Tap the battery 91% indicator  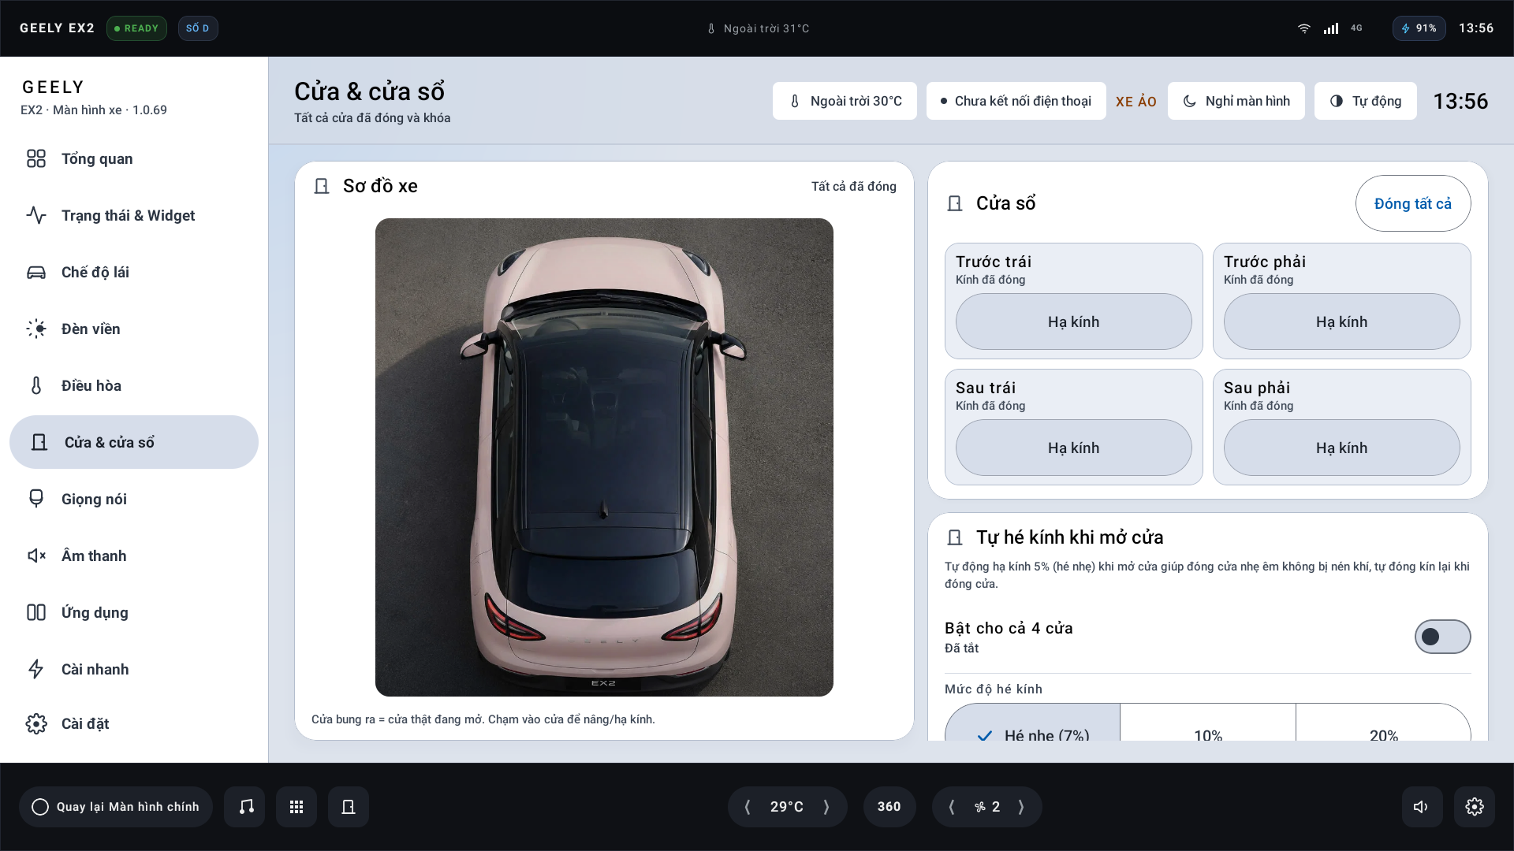[1419, 28]
